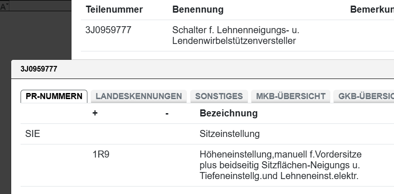Screen dimensions: 394x194
Task: Click the Benennung column header
Action: 198,10
